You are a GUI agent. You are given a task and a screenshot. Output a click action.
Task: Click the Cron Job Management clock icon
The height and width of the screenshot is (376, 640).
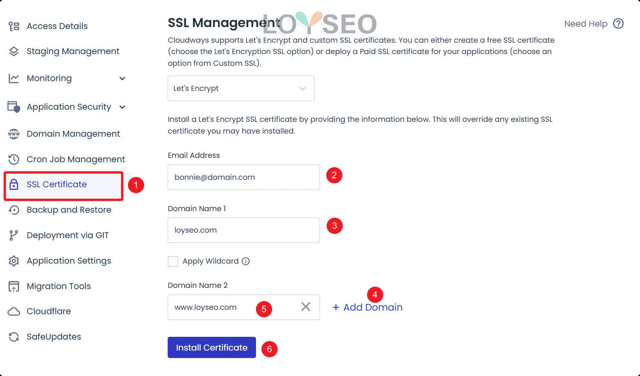click(14, 159)
